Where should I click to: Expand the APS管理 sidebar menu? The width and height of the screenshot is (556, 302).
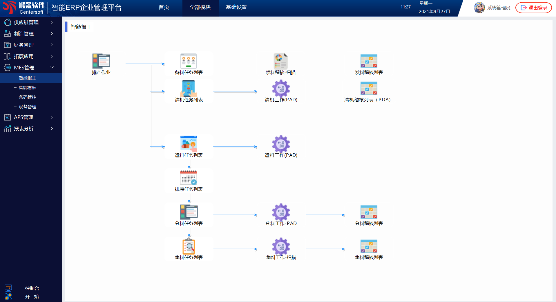(28, 117)
